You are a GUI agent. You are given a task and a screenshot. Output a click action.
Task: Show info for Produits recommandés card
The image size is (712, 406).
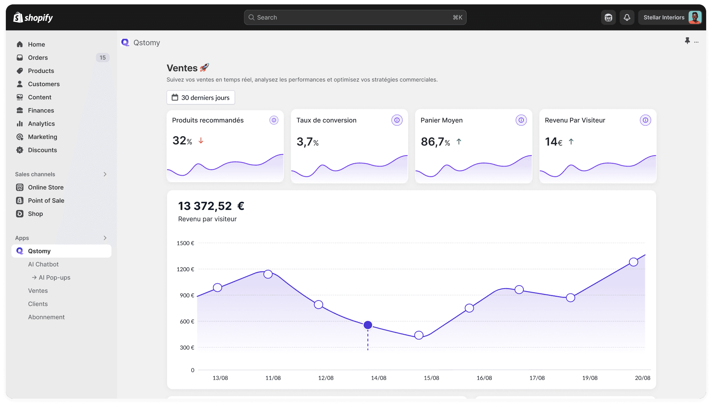point(274,120)
